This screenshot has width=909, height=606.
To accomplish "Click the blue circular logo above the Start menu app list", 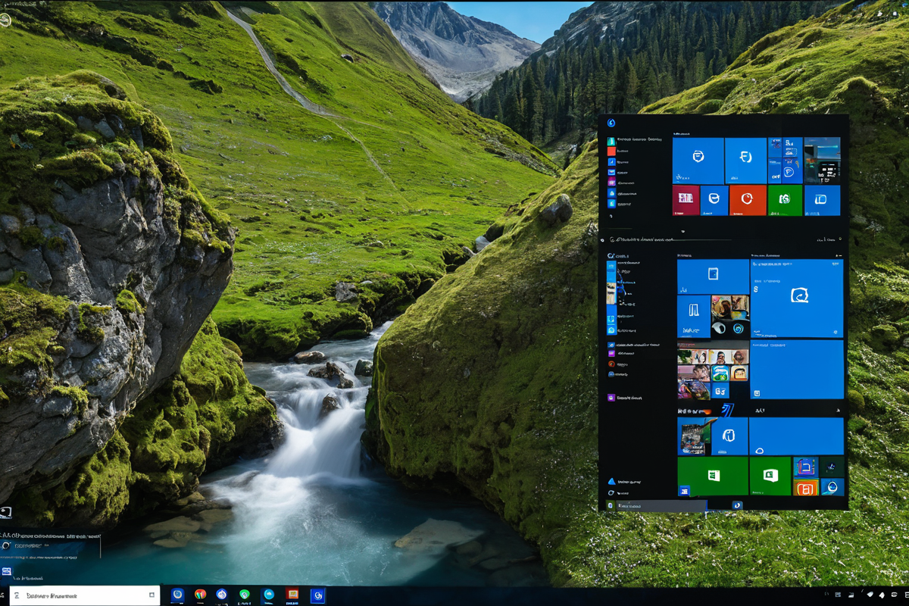I will (x=611, y=123).
